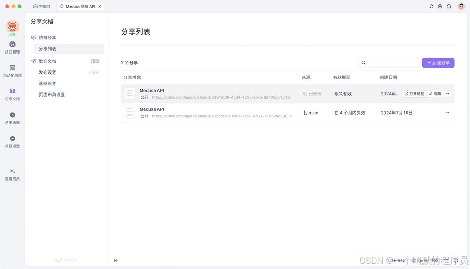This screenshot has width=470, height=269.
Task: Open settings gear in top bar
Action: coord(440,6)
